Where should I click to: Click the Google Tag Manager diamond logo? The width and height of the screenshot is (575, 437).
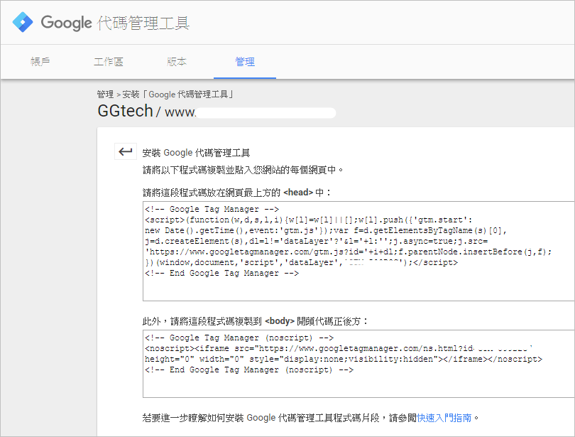coord(23,22)
